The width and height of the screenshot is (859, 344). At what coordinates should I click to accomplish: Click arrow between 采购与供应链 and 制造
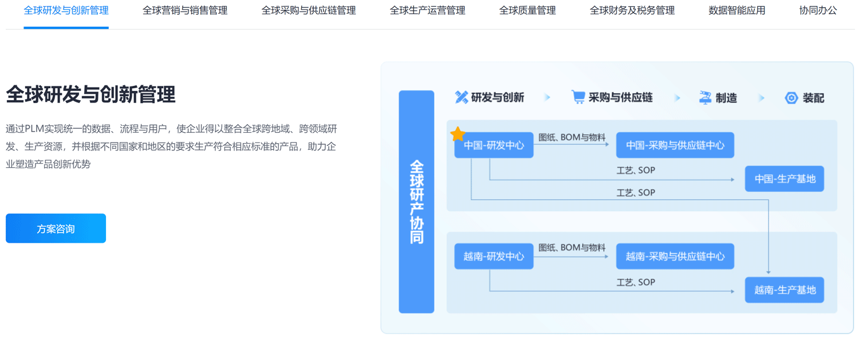[x=677, y=98]
